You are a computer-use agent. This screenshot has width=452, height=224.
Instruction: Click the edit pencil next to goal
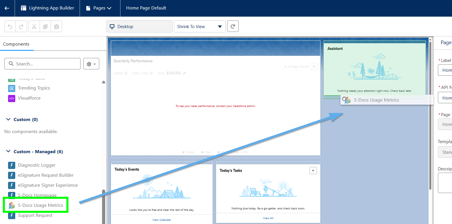click(184, 73)
